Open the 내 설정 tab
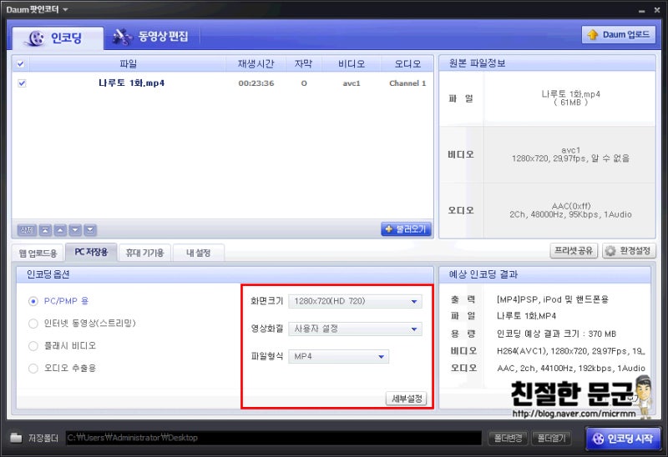This screenshot has height=457, width=668. pos(199,253)
